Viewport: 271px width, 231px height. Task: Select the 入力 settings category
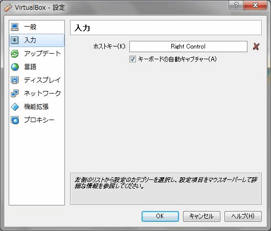click(37, 40)
